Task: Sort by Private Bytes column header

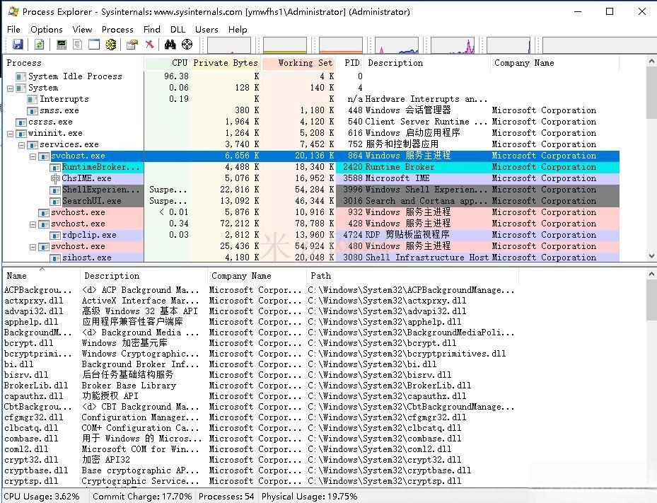Action: point(226,63)
